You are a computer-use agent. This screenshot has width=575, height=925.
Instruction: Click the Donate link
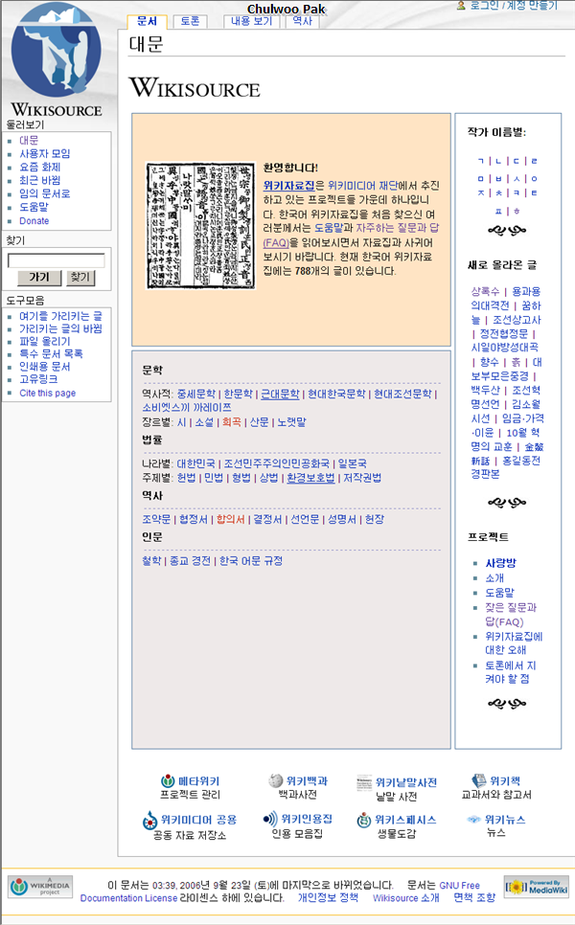click(34, 220)
